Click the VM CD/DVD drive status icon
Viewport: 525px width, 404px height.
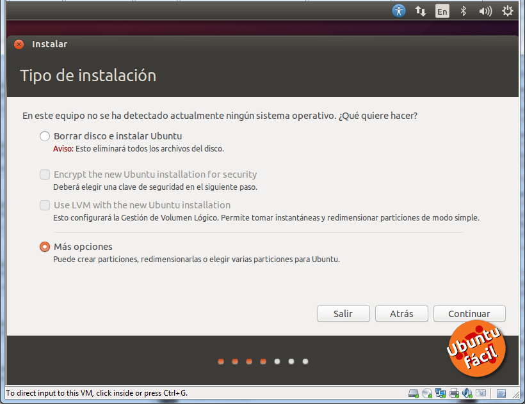point(427,393)
